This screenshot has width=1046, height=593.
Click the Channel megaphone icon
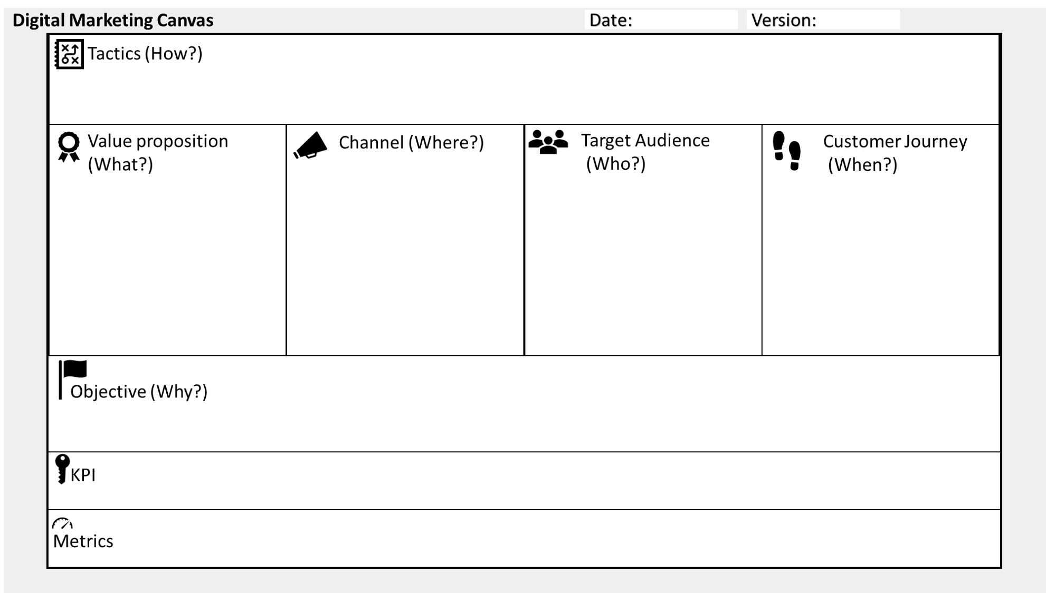point(310,145)
